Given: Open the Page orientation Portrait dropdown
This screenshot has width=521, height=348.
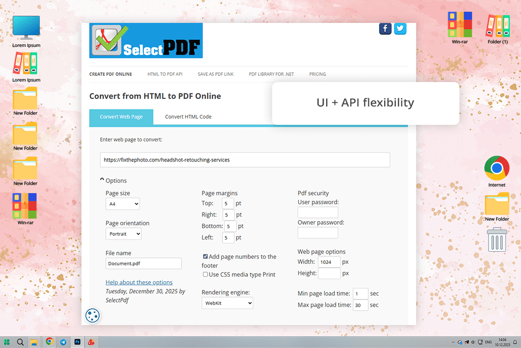Looking at the screenshot, I should point(124,234).
